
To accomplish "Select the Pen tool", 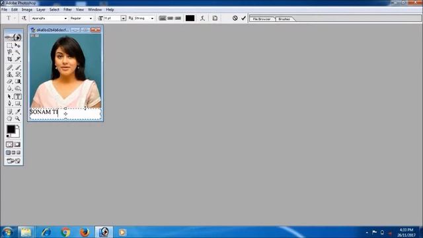I will click(x=10, y=103).
